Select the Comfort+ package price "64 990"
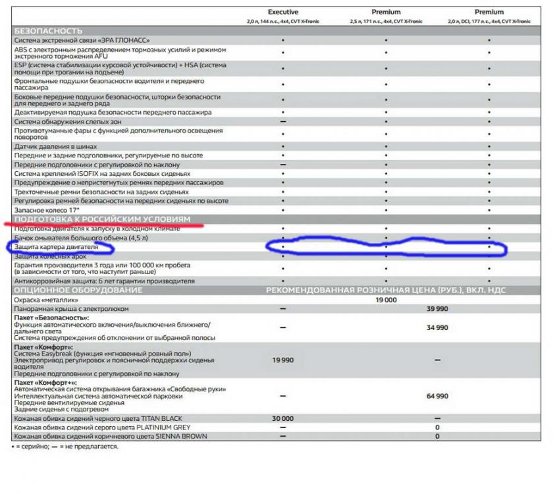This screenshot has width=559, height=494. coord(437,396)
